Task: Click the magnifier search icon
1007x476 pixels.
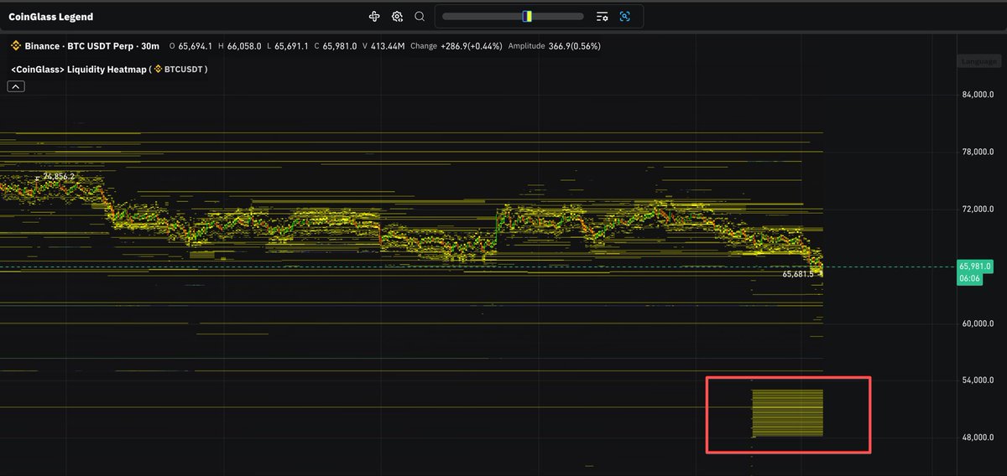Action: pos(420,16)
